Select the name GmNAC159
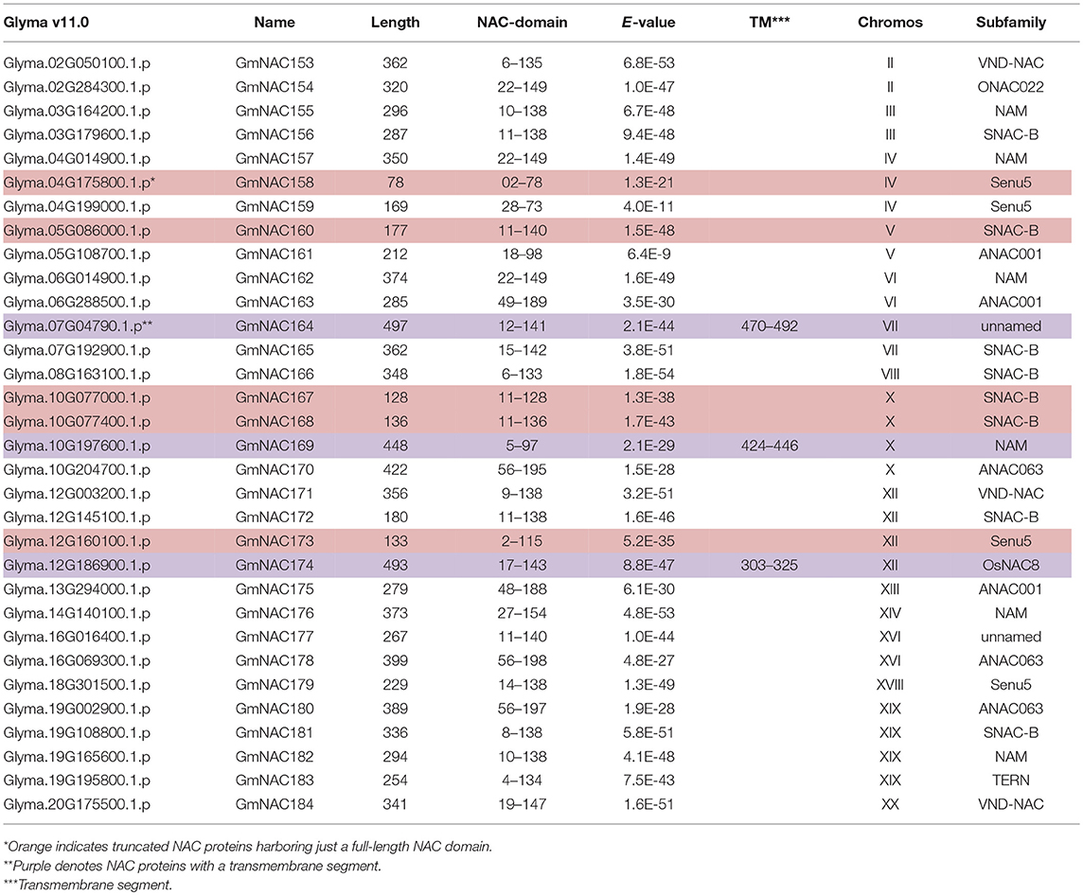The height and width of the screenshot is (895, 1083). [x=275, y=206]
